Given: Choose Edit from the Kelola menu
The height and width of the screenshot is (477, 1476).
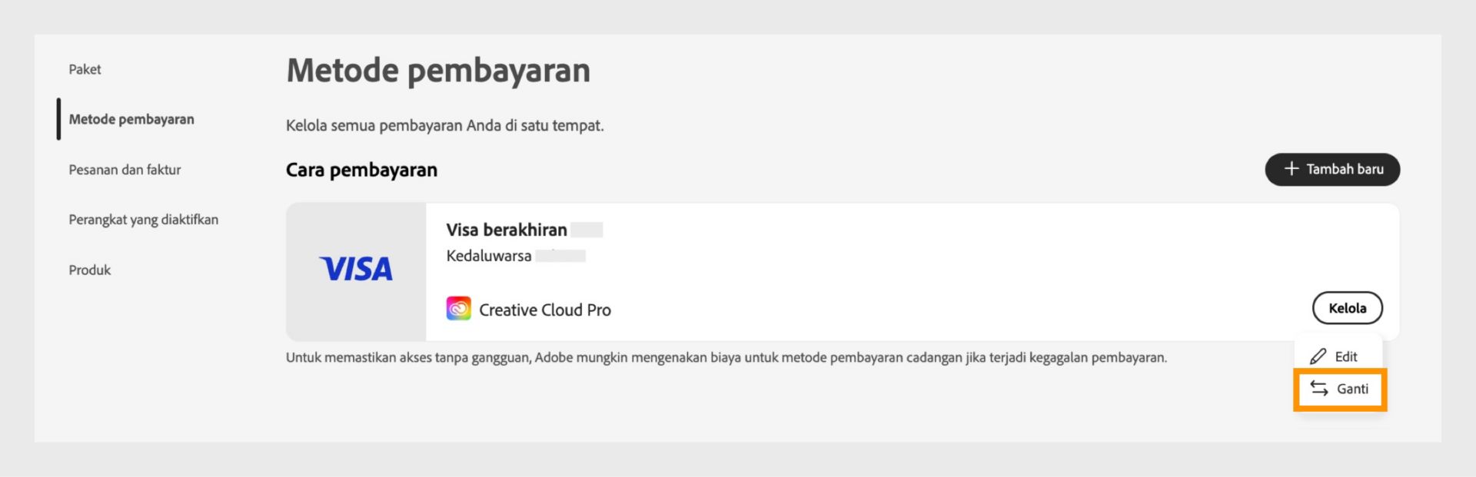Looking at the screenshot, I should click(x=1338, y=356).
